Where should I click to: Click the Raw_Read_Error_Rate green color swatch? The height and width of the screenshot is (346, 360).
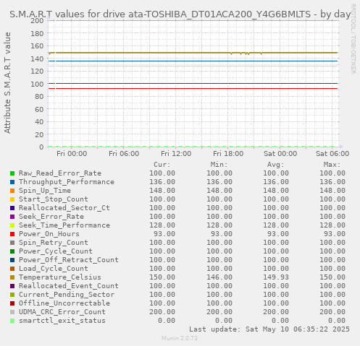pyautogui.click(x=12, y=173)
